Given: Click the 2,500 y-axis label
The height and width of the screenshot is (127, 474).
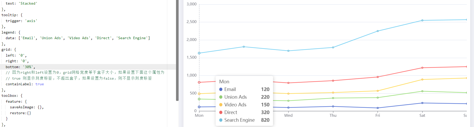Looking at the screenshot, I should 191,22.
